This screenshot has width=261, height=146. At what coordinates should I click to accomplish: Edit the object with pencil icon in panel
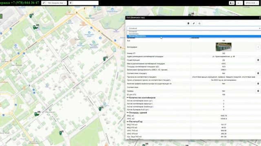pos(194,24)
